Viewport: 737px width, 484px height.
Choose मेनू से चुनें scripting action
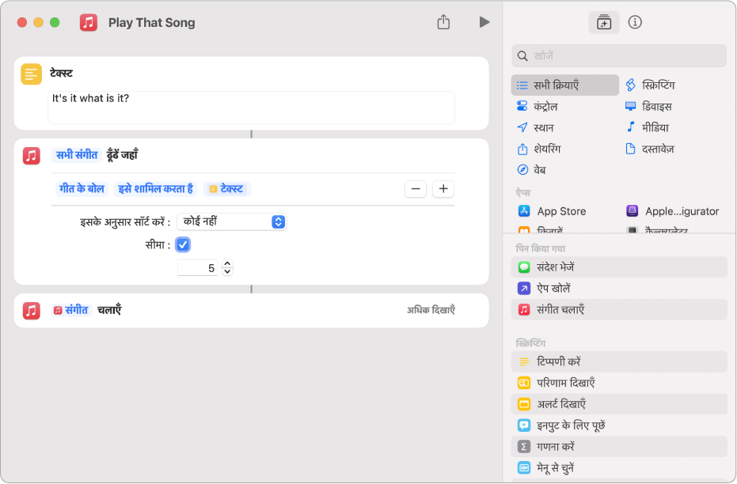619,468
